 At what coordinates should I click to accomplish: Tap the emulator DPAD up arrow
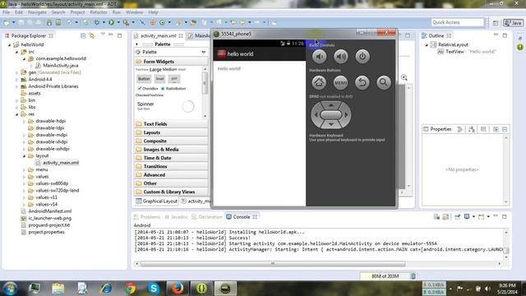point(331,105)
